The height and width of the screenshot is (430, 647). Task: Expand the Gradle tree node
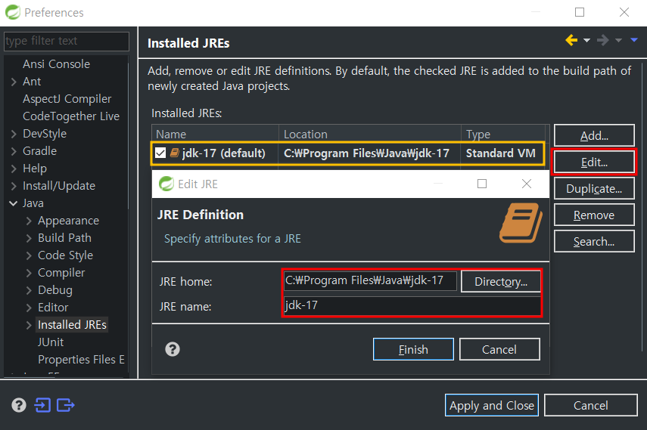14,151
